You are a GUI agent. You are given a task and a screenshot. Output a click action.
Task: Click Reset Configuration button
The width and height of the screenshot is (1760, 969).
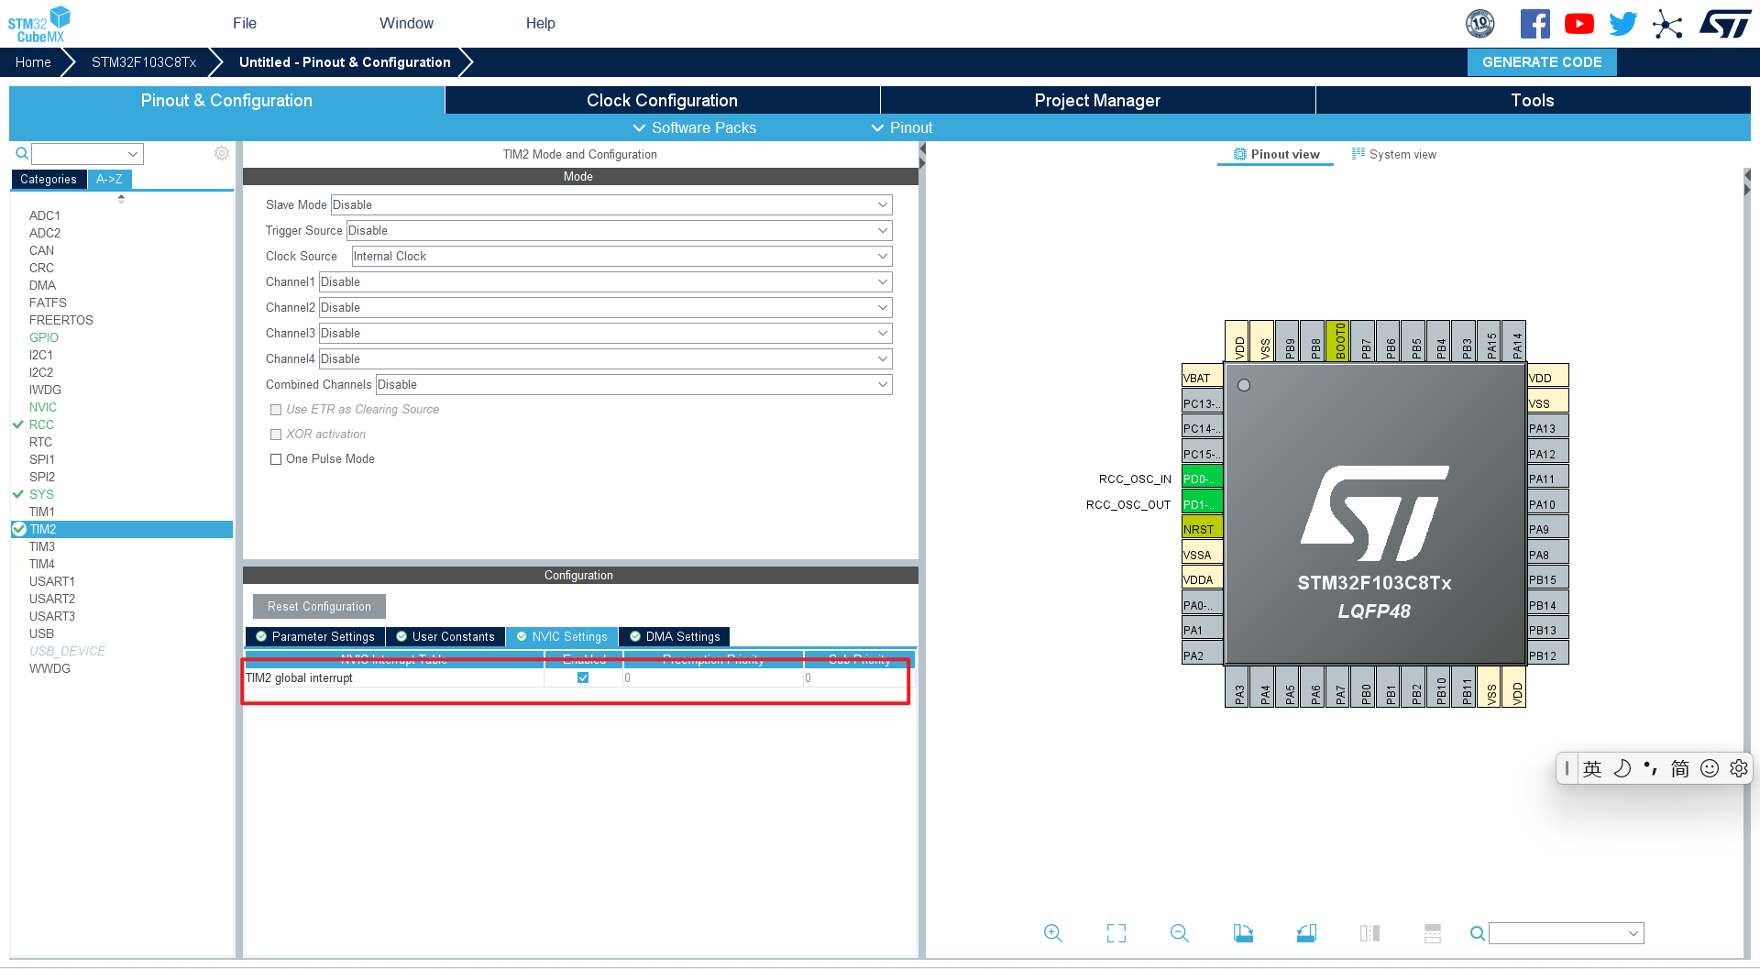(319, 606)
